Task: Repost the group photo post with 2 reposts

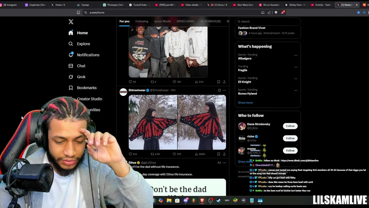Action: 153,82
